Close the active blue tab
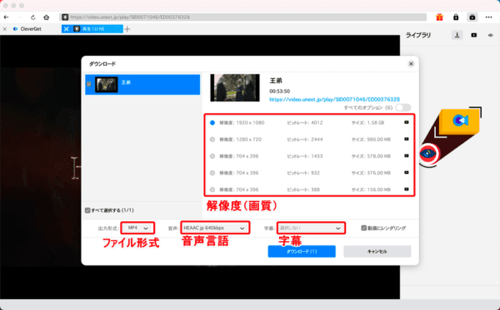Screen dimensions: 500x310 (66, 29)
